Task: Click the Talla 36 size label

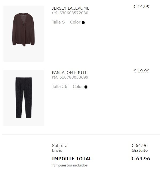Action: point(59,87)
